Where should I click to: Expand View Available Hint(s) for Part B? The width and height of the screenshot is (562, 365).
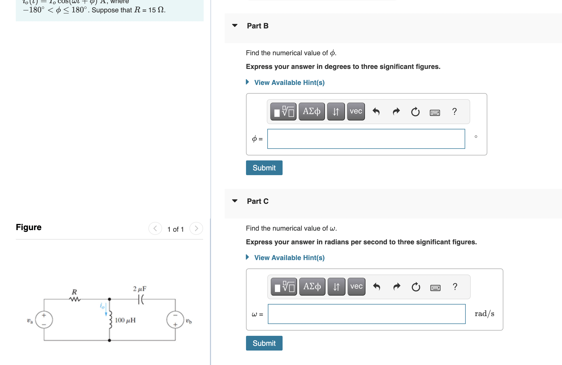pos(289,82)
